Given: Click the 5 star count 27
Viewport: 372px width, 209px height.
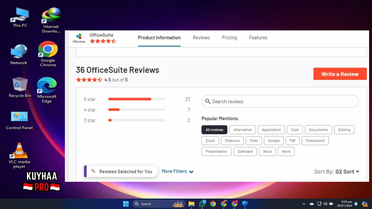Looking at the screenshot, I should point(188,99).
